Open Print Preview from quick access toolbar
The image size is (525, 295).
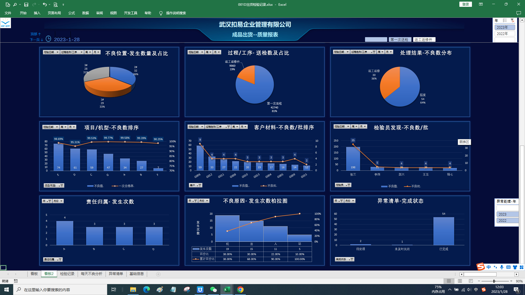click(56, 5)
